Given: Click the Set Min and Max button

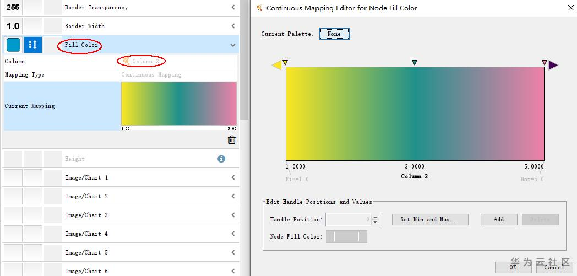Looking at the screenshot, I should pyautogui.click(x=430, y=219).
